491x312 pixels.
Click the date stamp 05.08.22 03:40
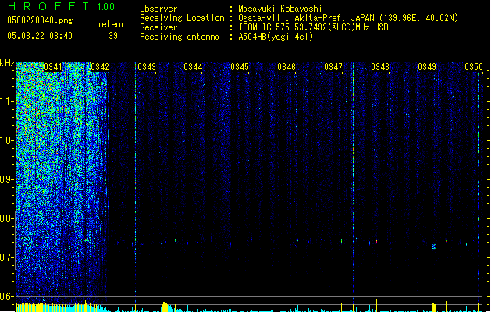[x=40, y=36]
